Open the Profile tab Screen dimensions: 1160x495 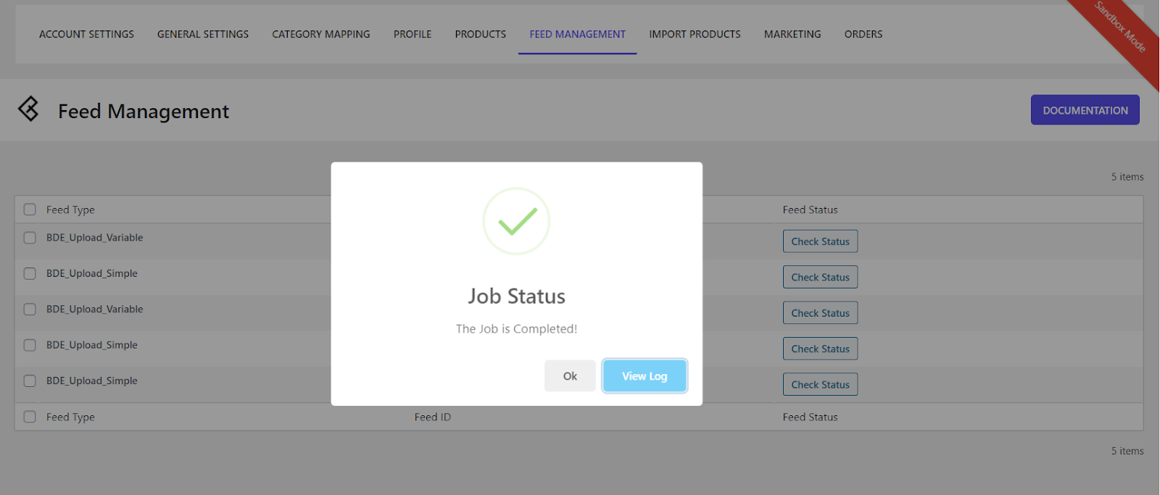click(413, 34)
